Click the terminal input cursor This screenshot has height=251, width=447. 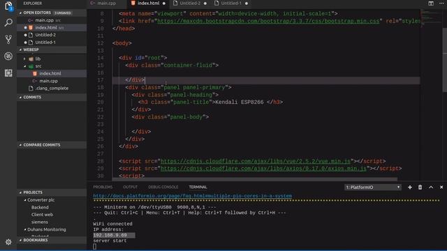(95, 247)
